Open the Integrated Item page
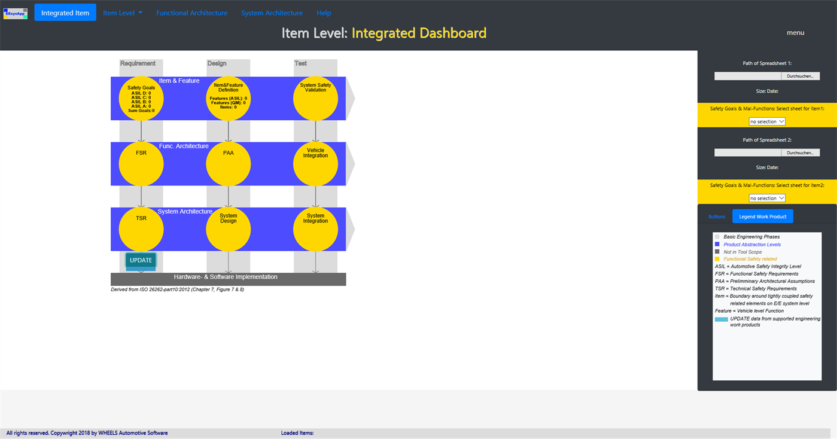This screenshot has width=837, height=439. pos(65,13)
